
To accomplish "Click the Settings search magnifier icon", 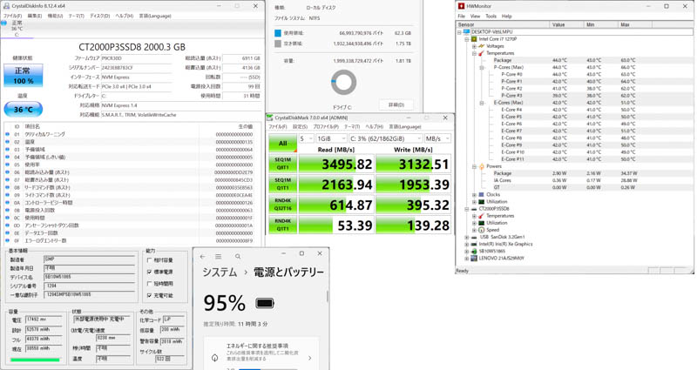I will click(237, 257).
